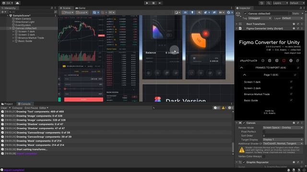Open Figma Converter settings gear icon
Image resolution: width=307 pixels, height=172 pixels.
click(x=291, y=61)
